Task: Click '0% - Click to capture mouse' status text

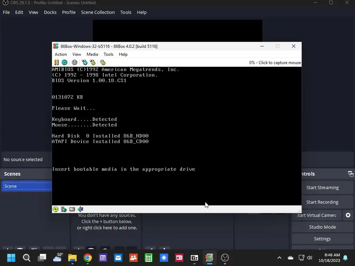Action: 275,63
